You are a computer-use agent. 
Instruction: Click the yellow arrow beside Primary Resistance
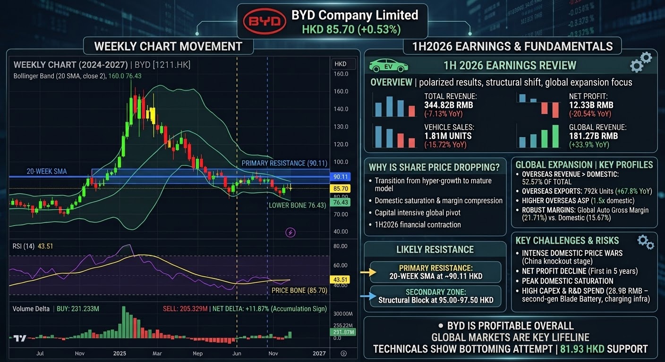point(368,272)
